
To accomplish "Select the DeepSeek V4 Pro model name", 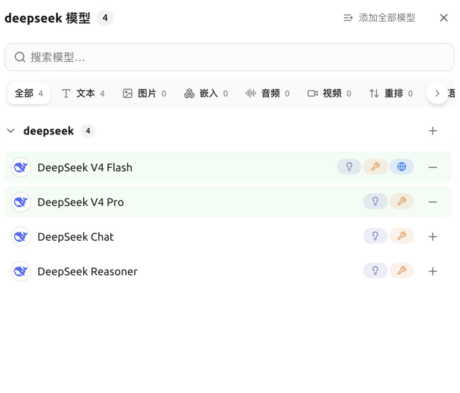I will (x=80, y=202).
